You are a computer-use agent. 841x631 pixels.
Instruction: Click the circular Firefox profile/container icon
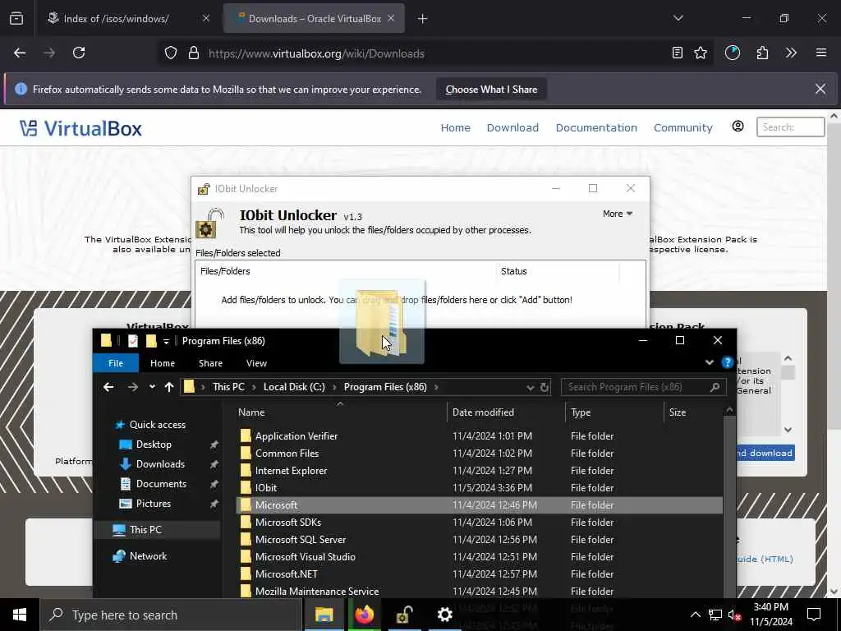pyautogui.click(x=732, y=53)
